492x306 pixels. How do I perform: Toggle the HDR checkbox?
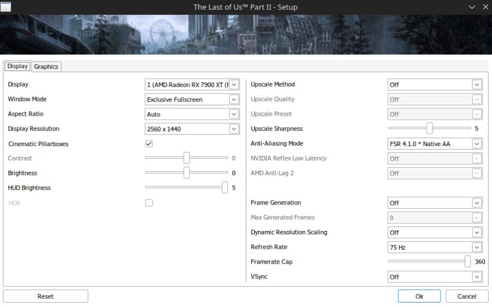pos(149,203)
